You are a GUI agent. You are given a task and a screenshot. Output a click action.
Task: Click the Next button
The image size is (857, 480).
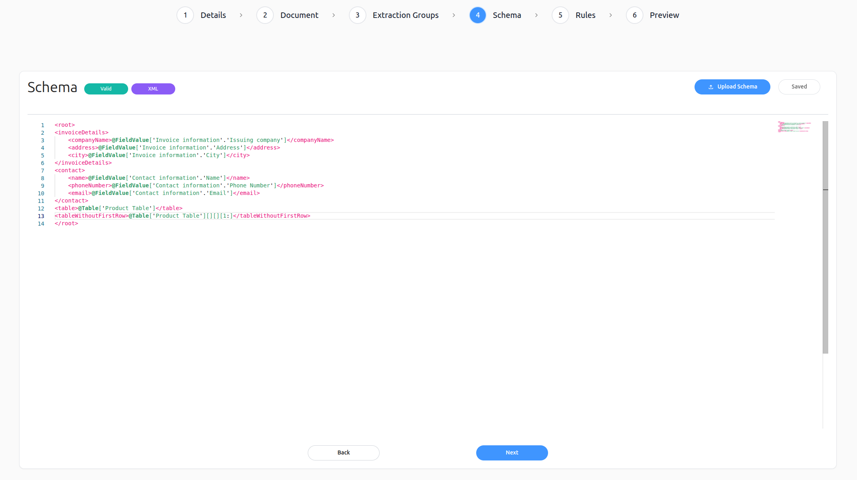click(512, 452)
